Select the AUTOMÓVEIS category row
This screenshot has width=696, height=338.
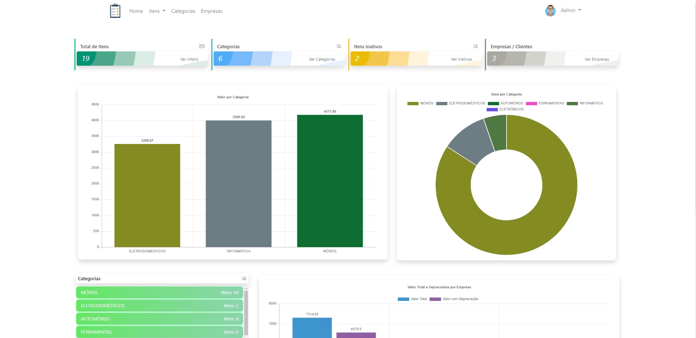(x=159, y=319)
